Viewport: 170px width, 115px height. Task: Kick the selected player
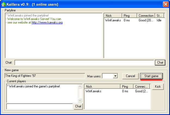pyautogui.click(x=157, y=87)
